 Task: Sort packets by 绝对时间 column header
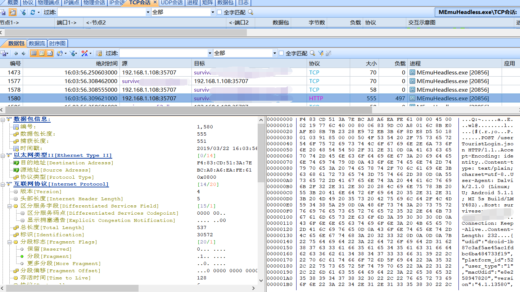(71, 64)
